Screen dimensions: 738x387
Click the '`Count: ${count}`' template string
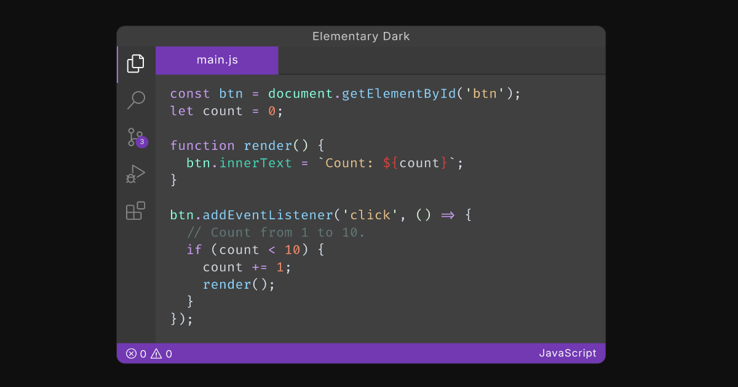pos(387,163)
